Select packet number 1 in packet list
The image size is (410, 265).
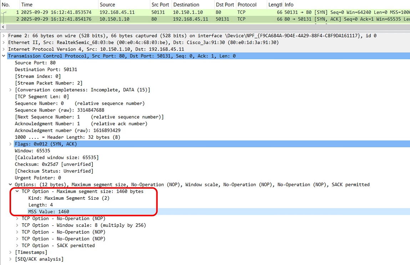(x=71, y=12)
